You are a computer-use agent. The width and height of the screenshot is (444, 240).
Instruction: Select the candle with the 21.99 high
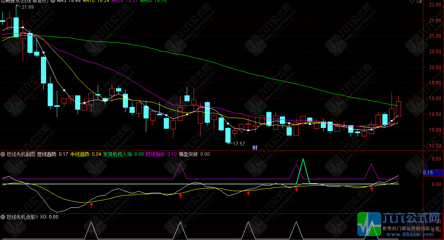pyautogui.click(x=16, y=27)
